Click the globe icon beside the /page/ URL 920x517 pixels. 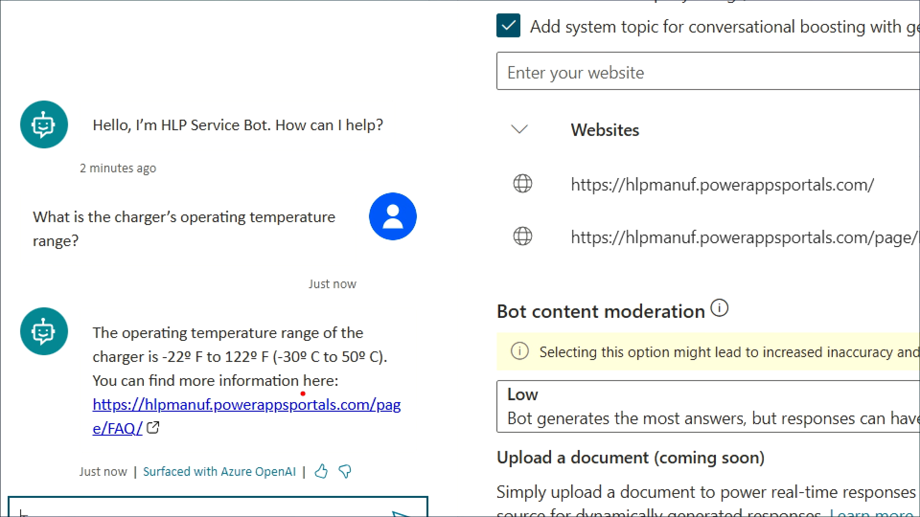tap(522, 236)
